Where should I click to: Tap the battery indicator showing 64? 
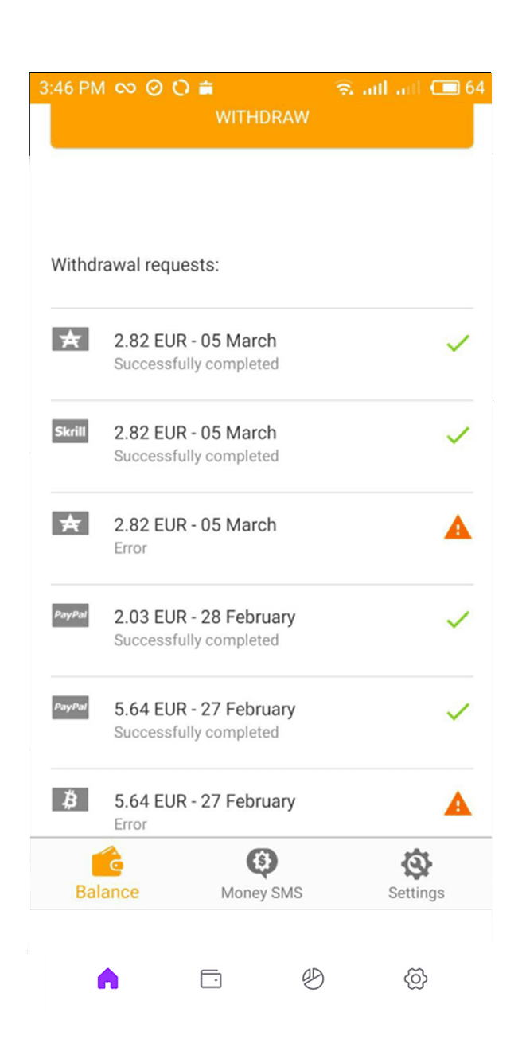pyautogui.click(x=454, y=88)
